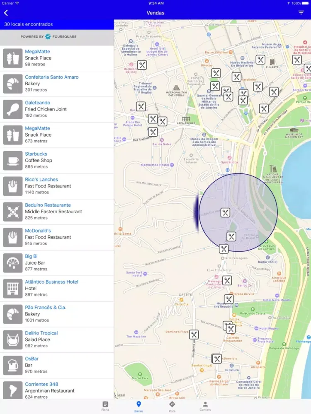The height and width of the screenshot is (414, 311).
Task: Open Big Bi Juice Bar listing
Action: coord(57,263)
